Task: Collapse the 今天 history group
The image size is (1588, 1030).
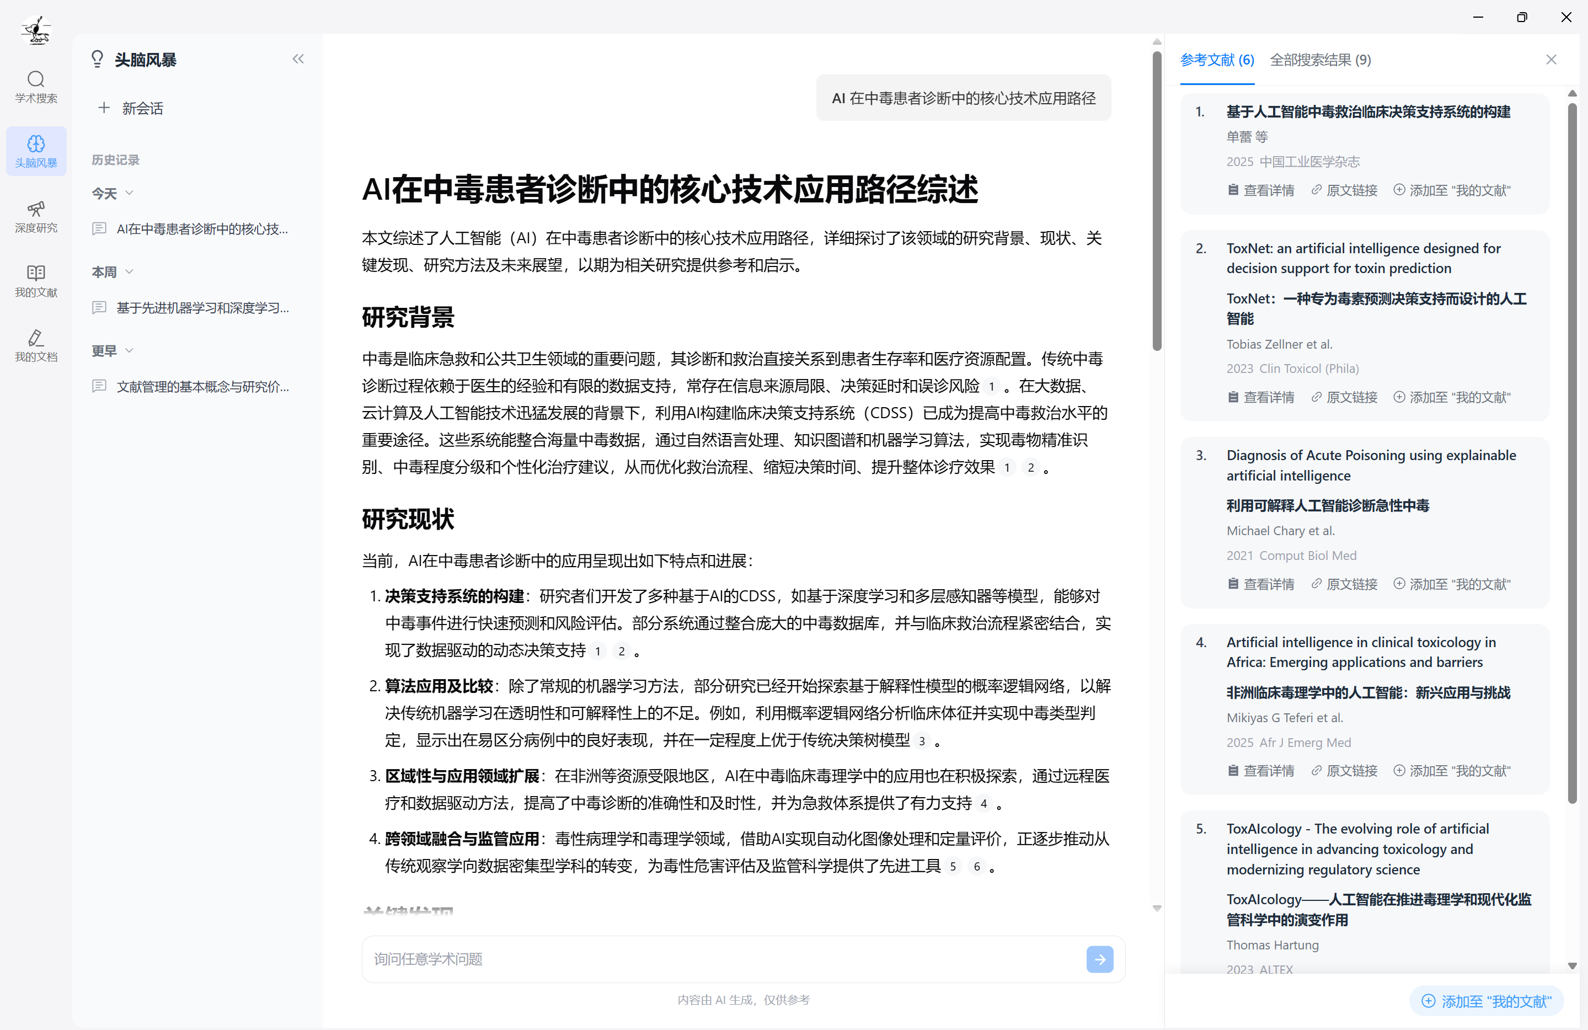Action: tap(130, 193)
